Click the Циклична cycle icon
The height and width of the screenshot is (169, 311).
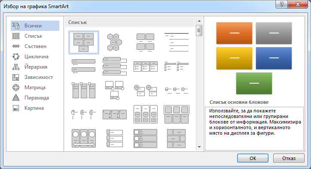point(16,57)
